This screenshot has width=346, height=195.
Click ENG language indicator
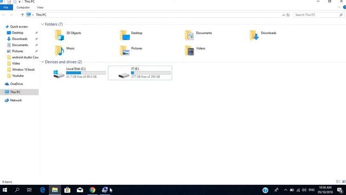[311, 190]
